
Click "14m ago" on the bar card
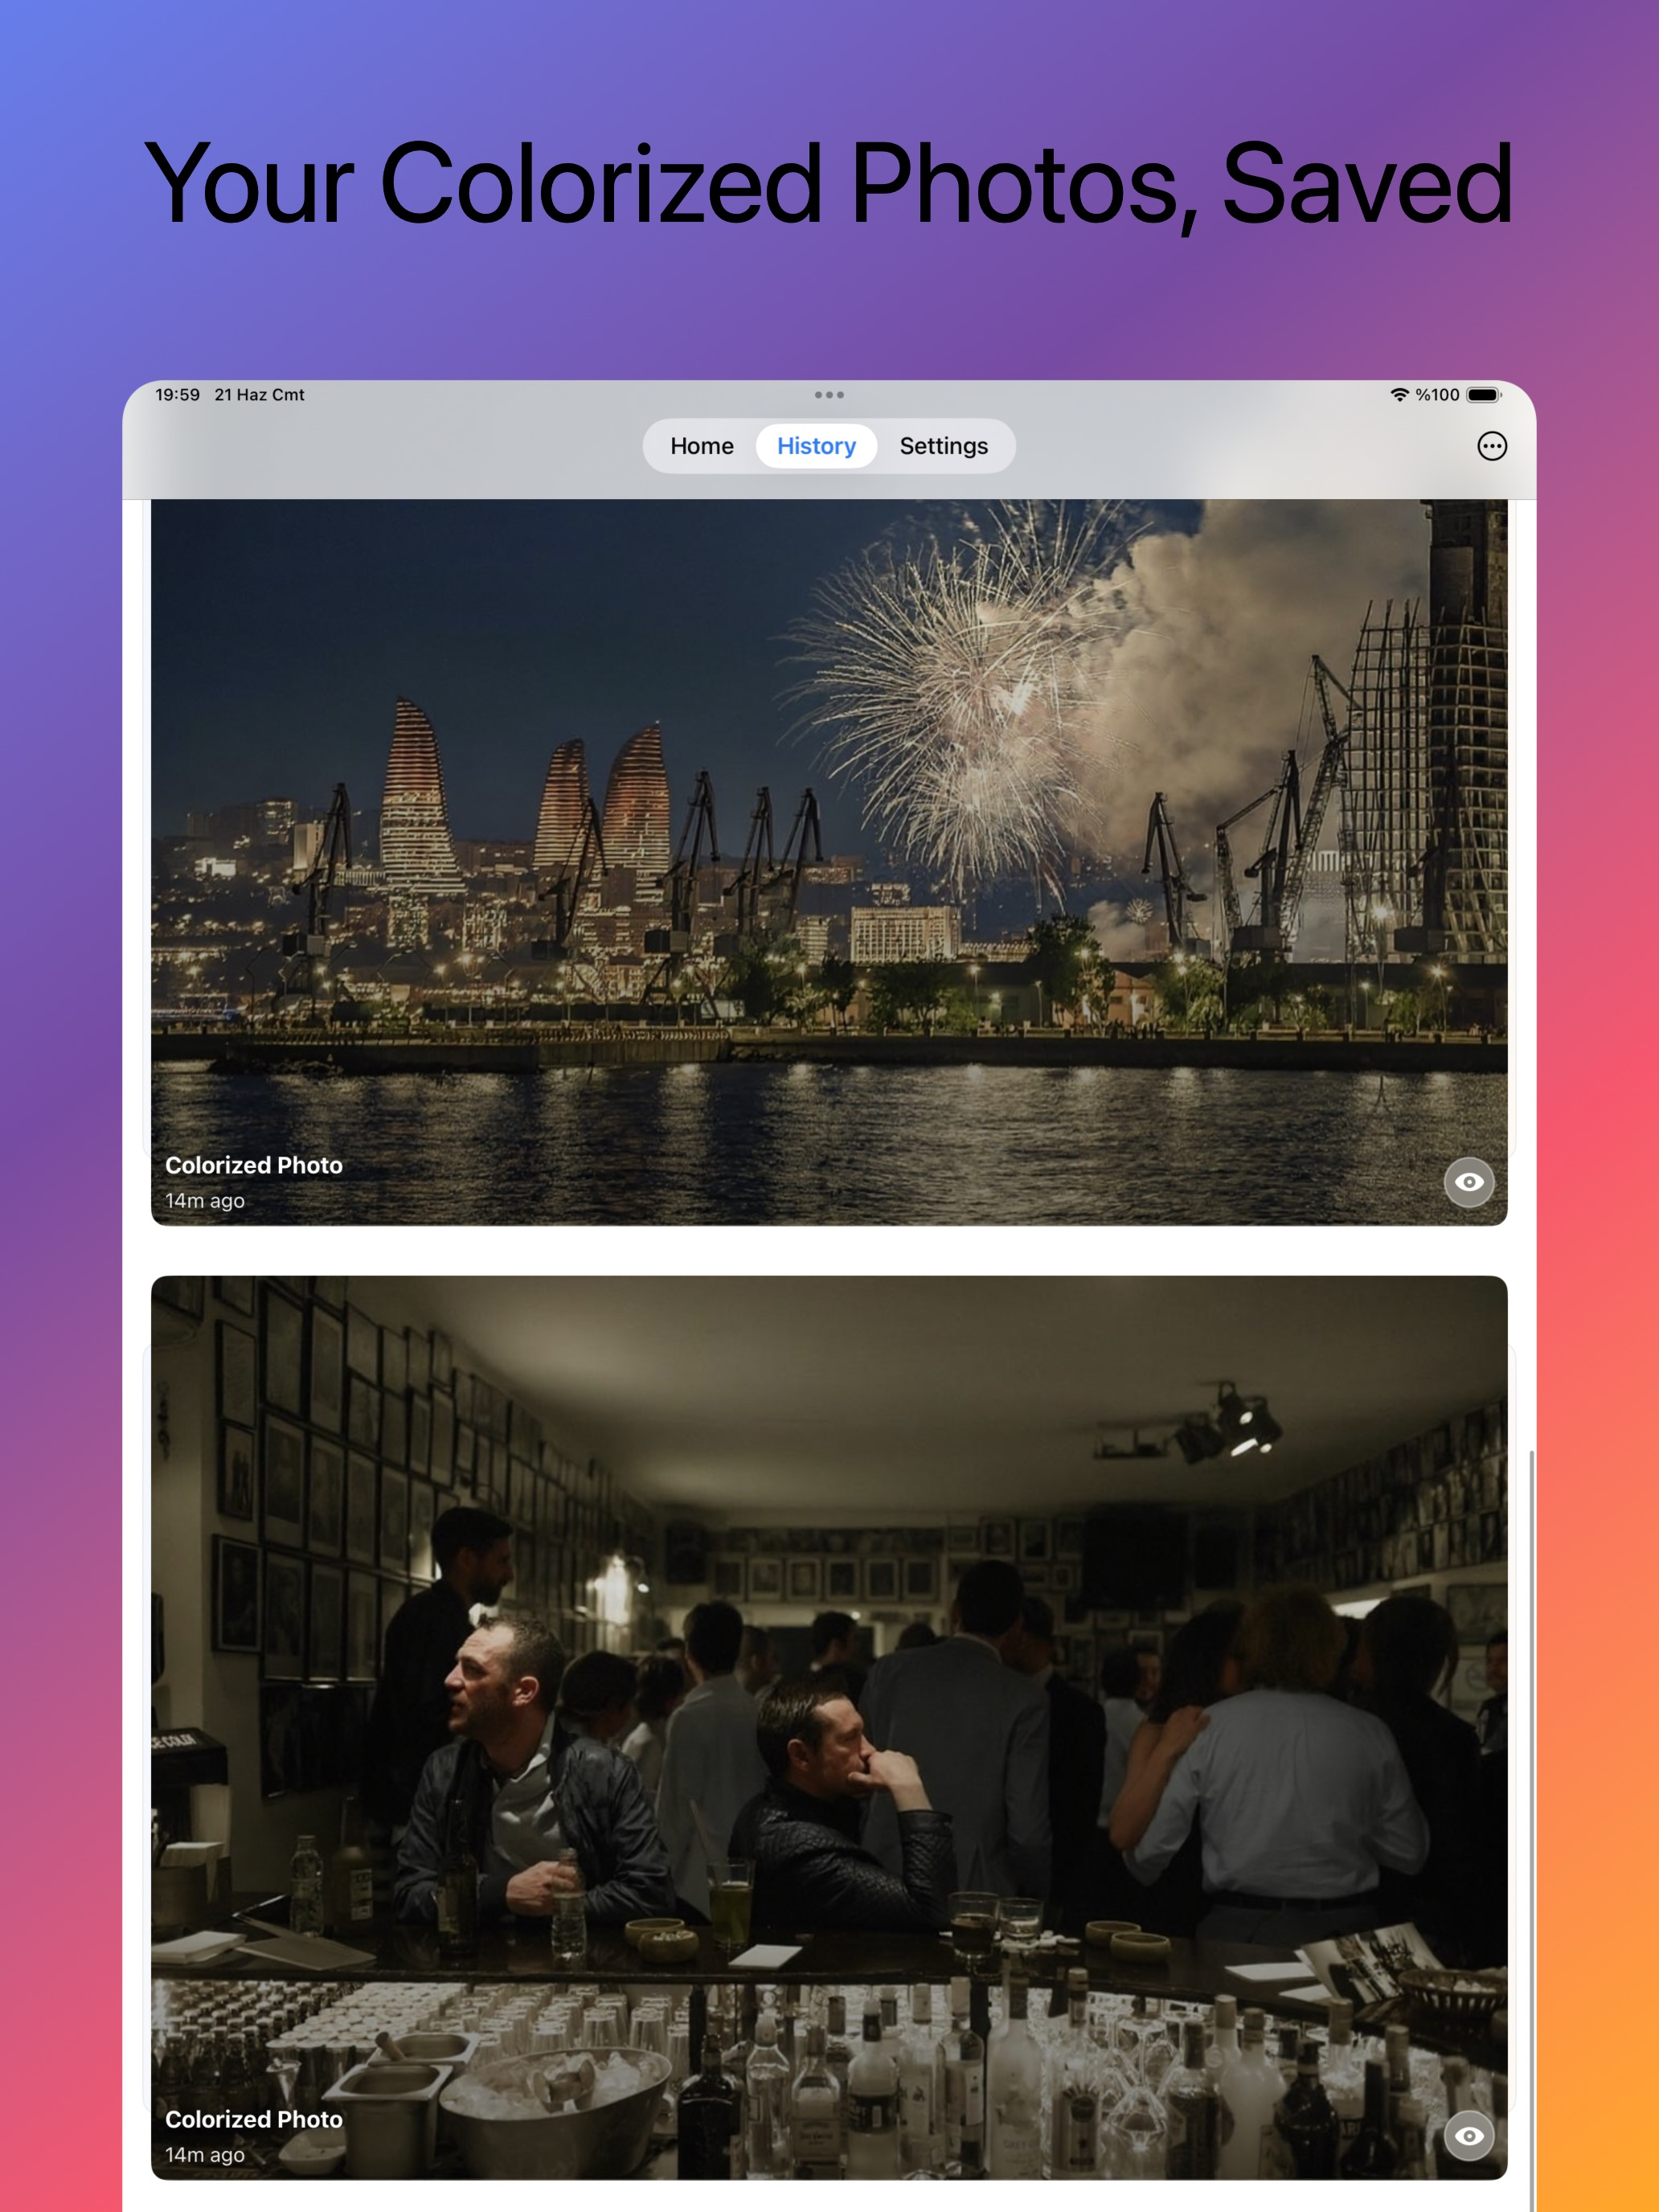pyautogui.click(x=205, y=2155)
